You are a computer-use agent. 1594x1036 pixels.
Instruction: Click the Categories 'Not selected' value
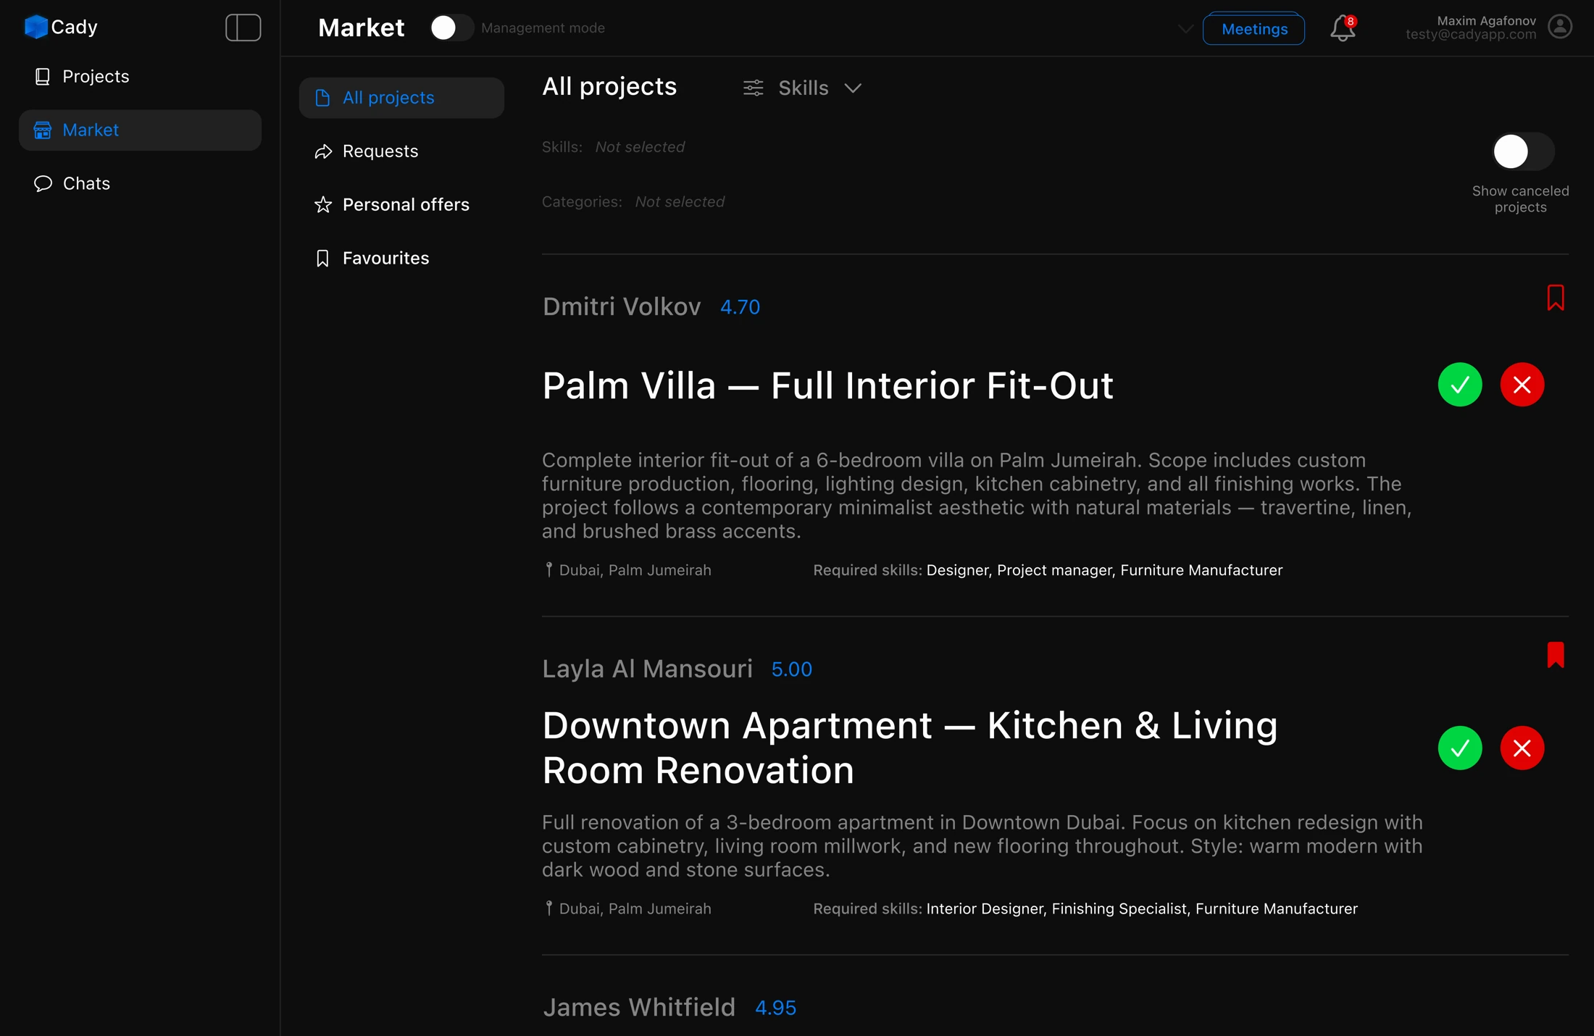[680, 202]
